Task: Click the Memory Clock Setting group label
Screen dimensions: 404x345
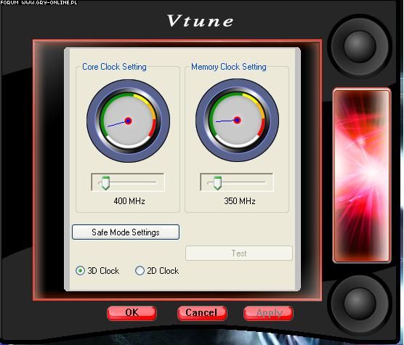Action: pos(229,67)
